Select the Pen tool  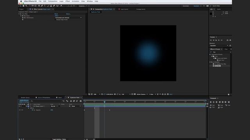42,6
